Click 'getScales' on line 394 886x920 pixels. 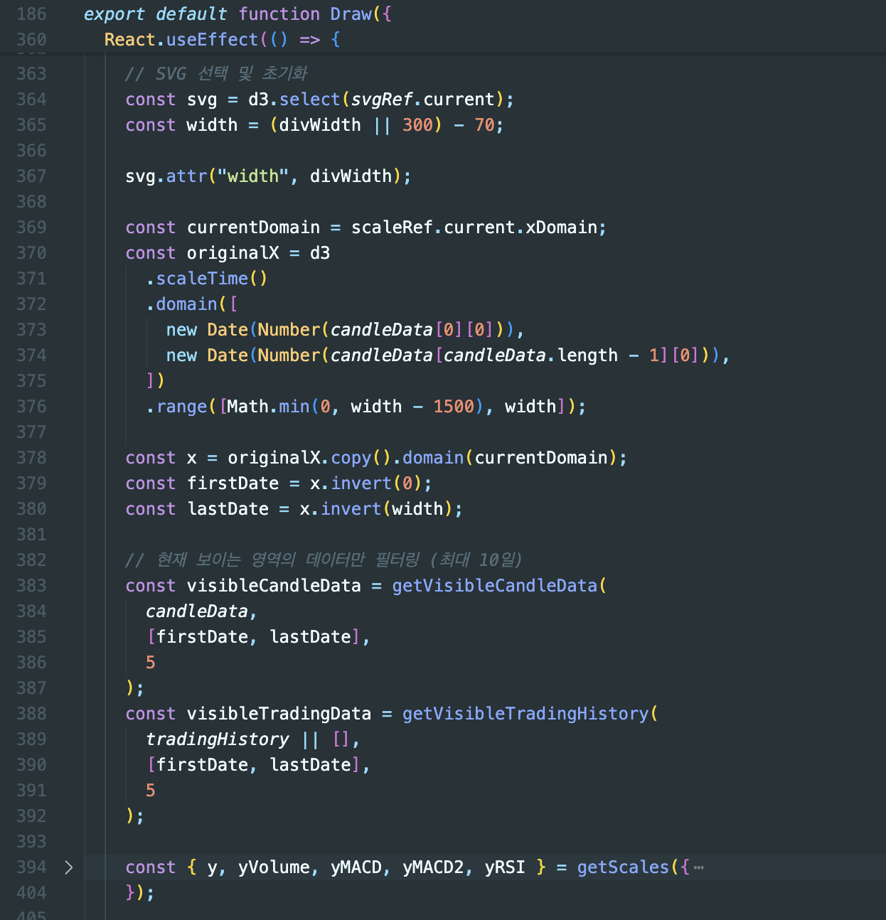tap(623, 867)
